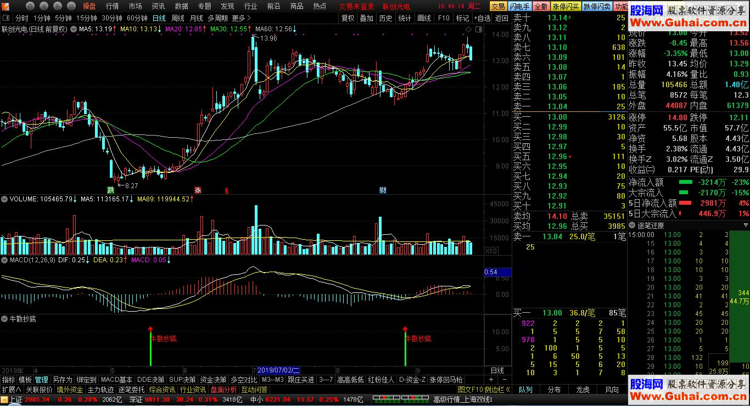Open the 热点 menu
Screen dimensions: 750x406
320,7
